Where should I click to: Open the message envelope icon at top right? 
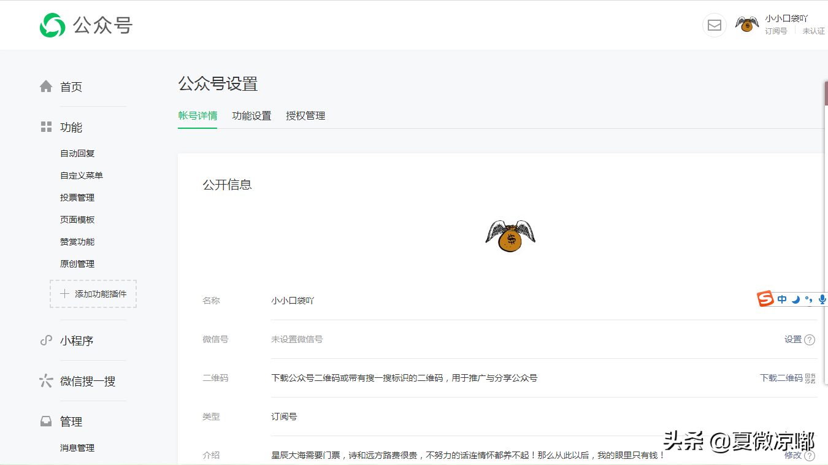(714, 25)
